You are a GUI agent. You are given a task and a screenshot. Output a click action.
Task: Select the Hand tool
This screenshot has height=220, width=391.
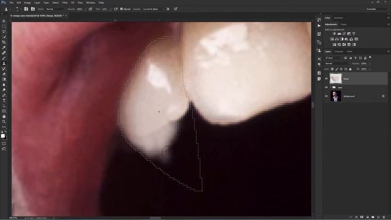click(x=4, y=117)
